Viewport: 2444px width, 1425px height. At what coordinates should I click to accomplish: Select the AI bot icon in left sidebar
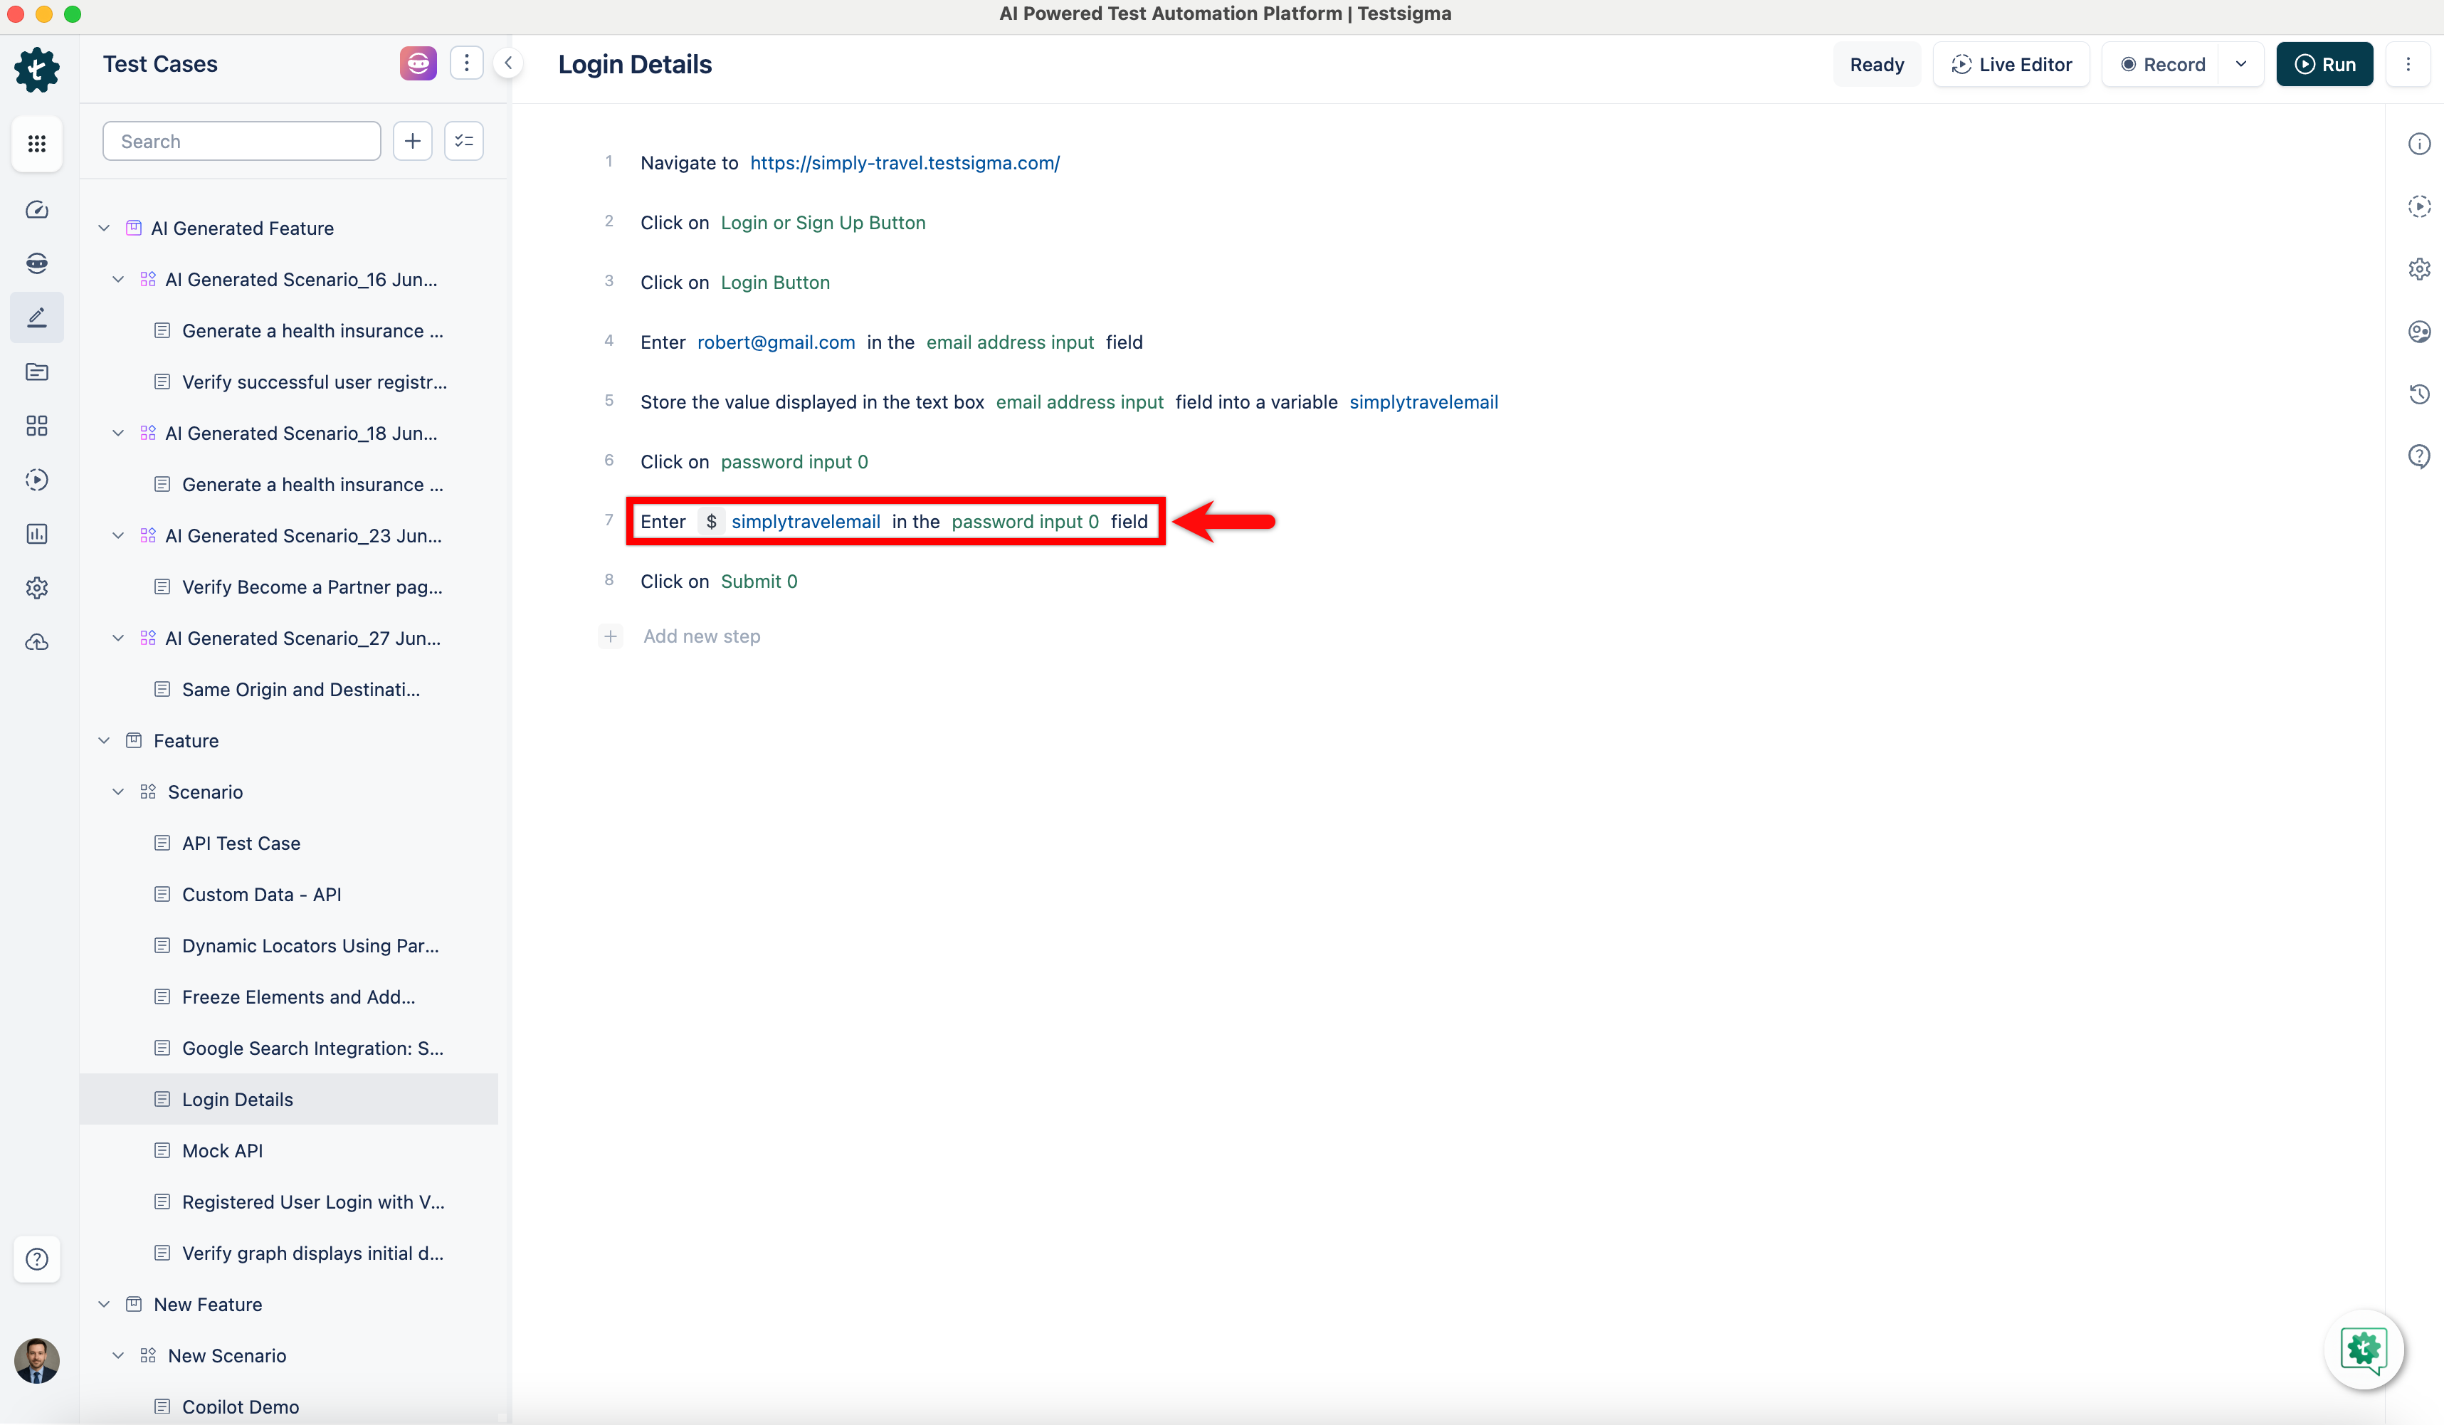(37, 263)
